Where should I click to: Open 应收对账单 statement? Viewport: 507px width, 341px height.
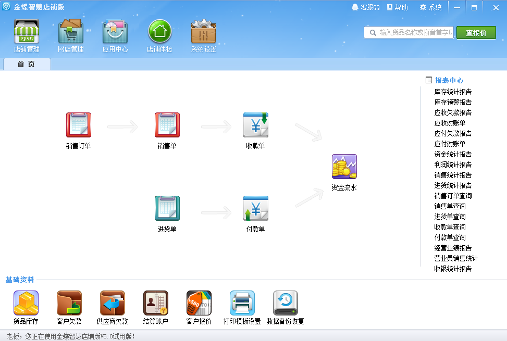(x=450, y=123)
